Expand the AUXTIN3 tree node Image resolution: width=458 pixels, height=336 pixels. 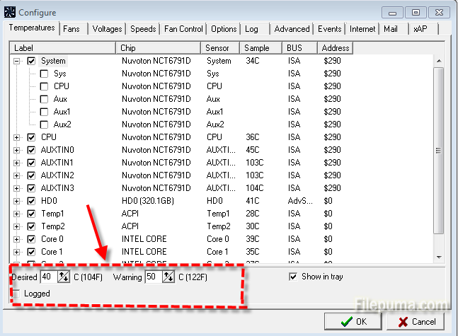tap(17, 188)
